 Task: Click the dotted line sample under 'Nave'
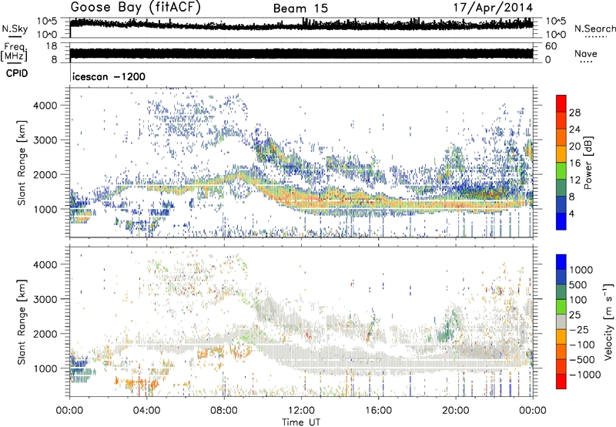[586, 62]
